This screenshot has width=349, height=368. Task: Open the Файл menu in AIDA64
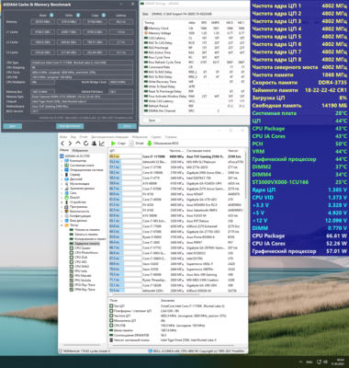[63, 137]
